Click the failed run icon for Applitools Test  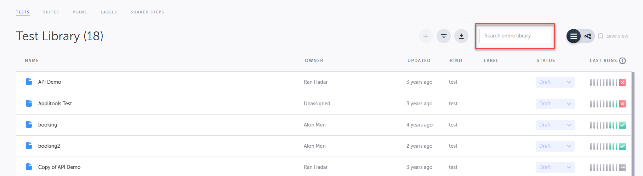pyautogui.click(x=622, y=104)
